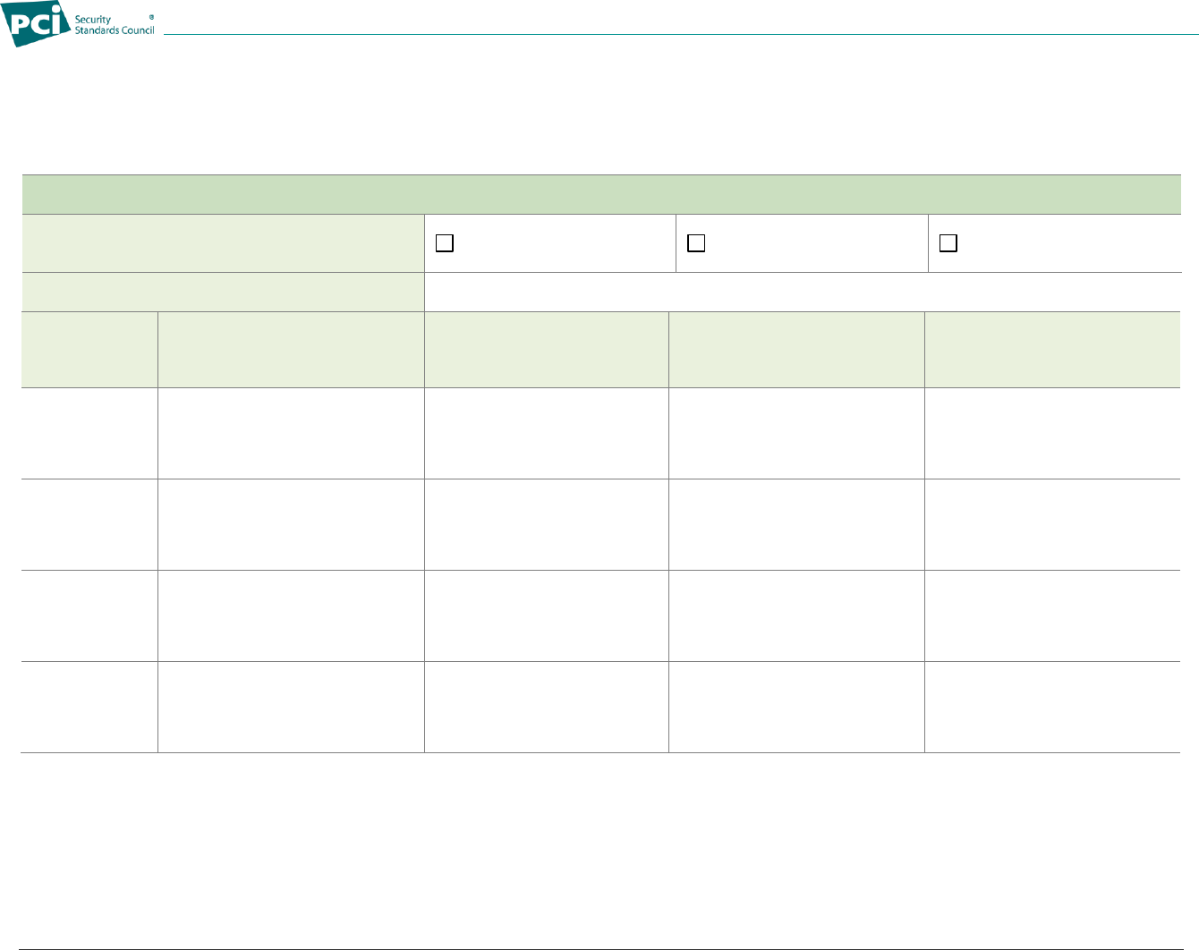
Task: Select the first column's green header cell
Action: click(x=89, y=350)
